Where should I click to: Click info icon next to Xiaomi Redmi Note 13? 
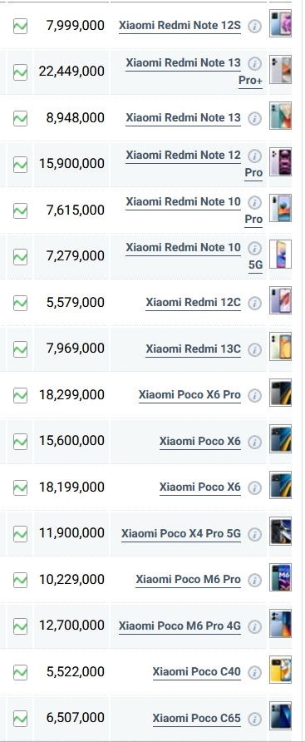(x=255, y=118)
